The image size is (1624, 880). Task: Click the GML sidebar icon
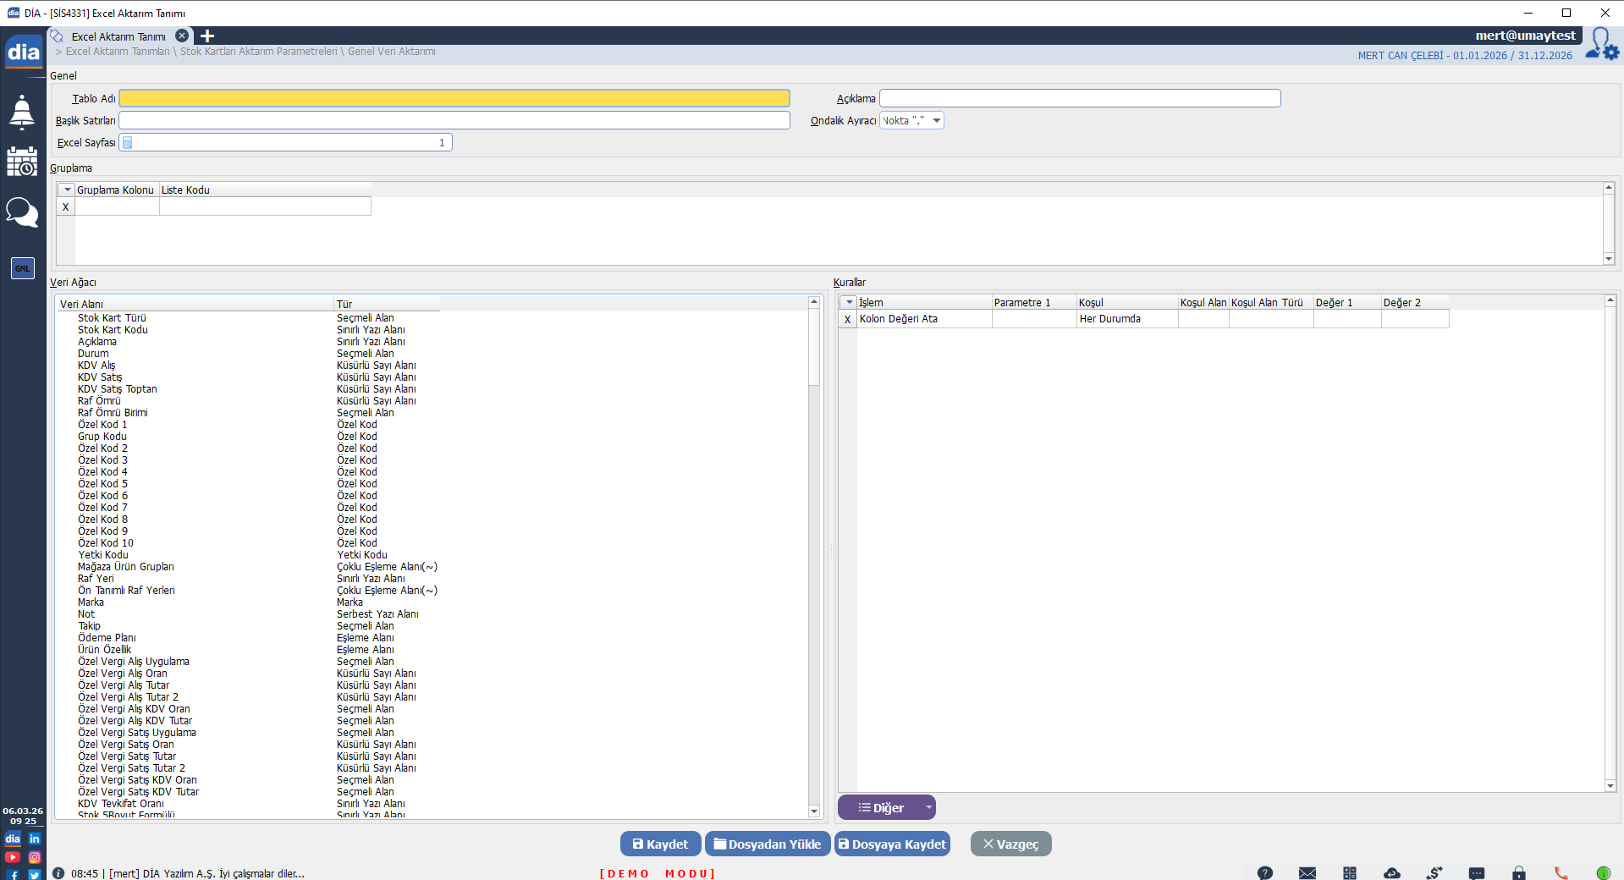22,268
